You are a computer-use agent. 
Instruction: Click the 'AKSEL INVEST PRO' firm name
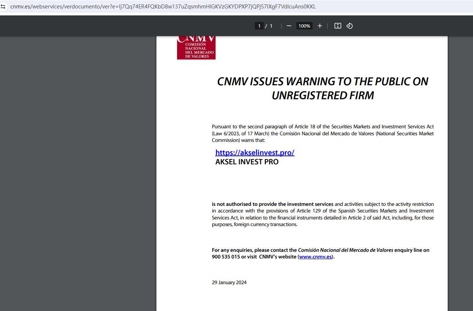coord(247,162)
